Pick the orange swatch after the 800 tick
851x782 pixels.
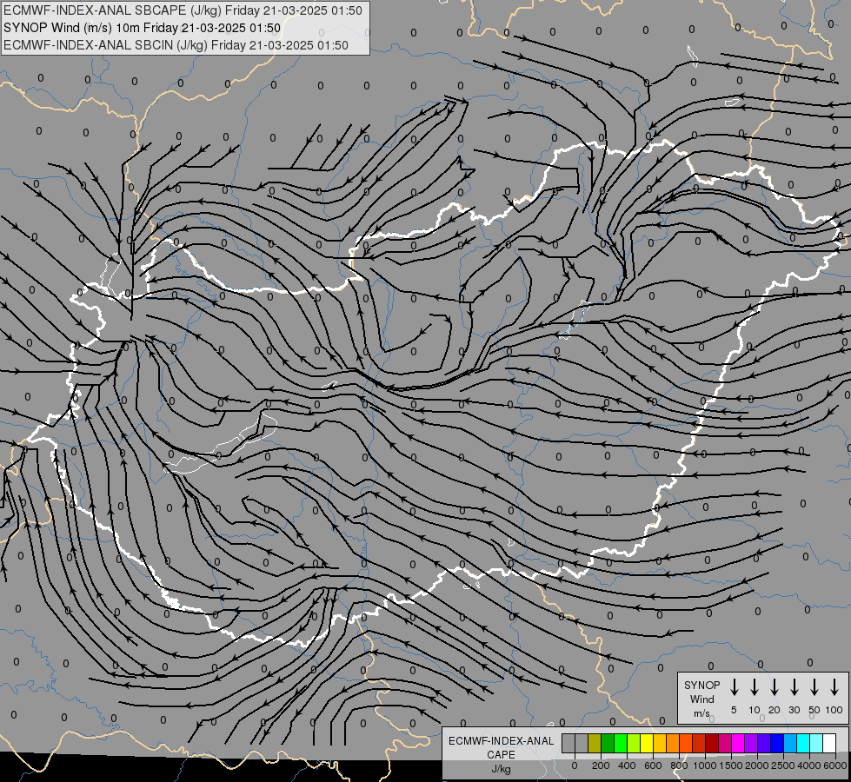click(686, 743)
